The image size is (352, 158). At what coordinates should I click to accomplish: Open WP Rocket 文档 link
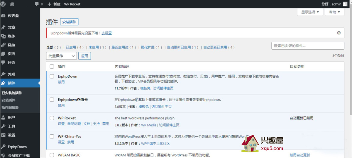tap(87, 124)
